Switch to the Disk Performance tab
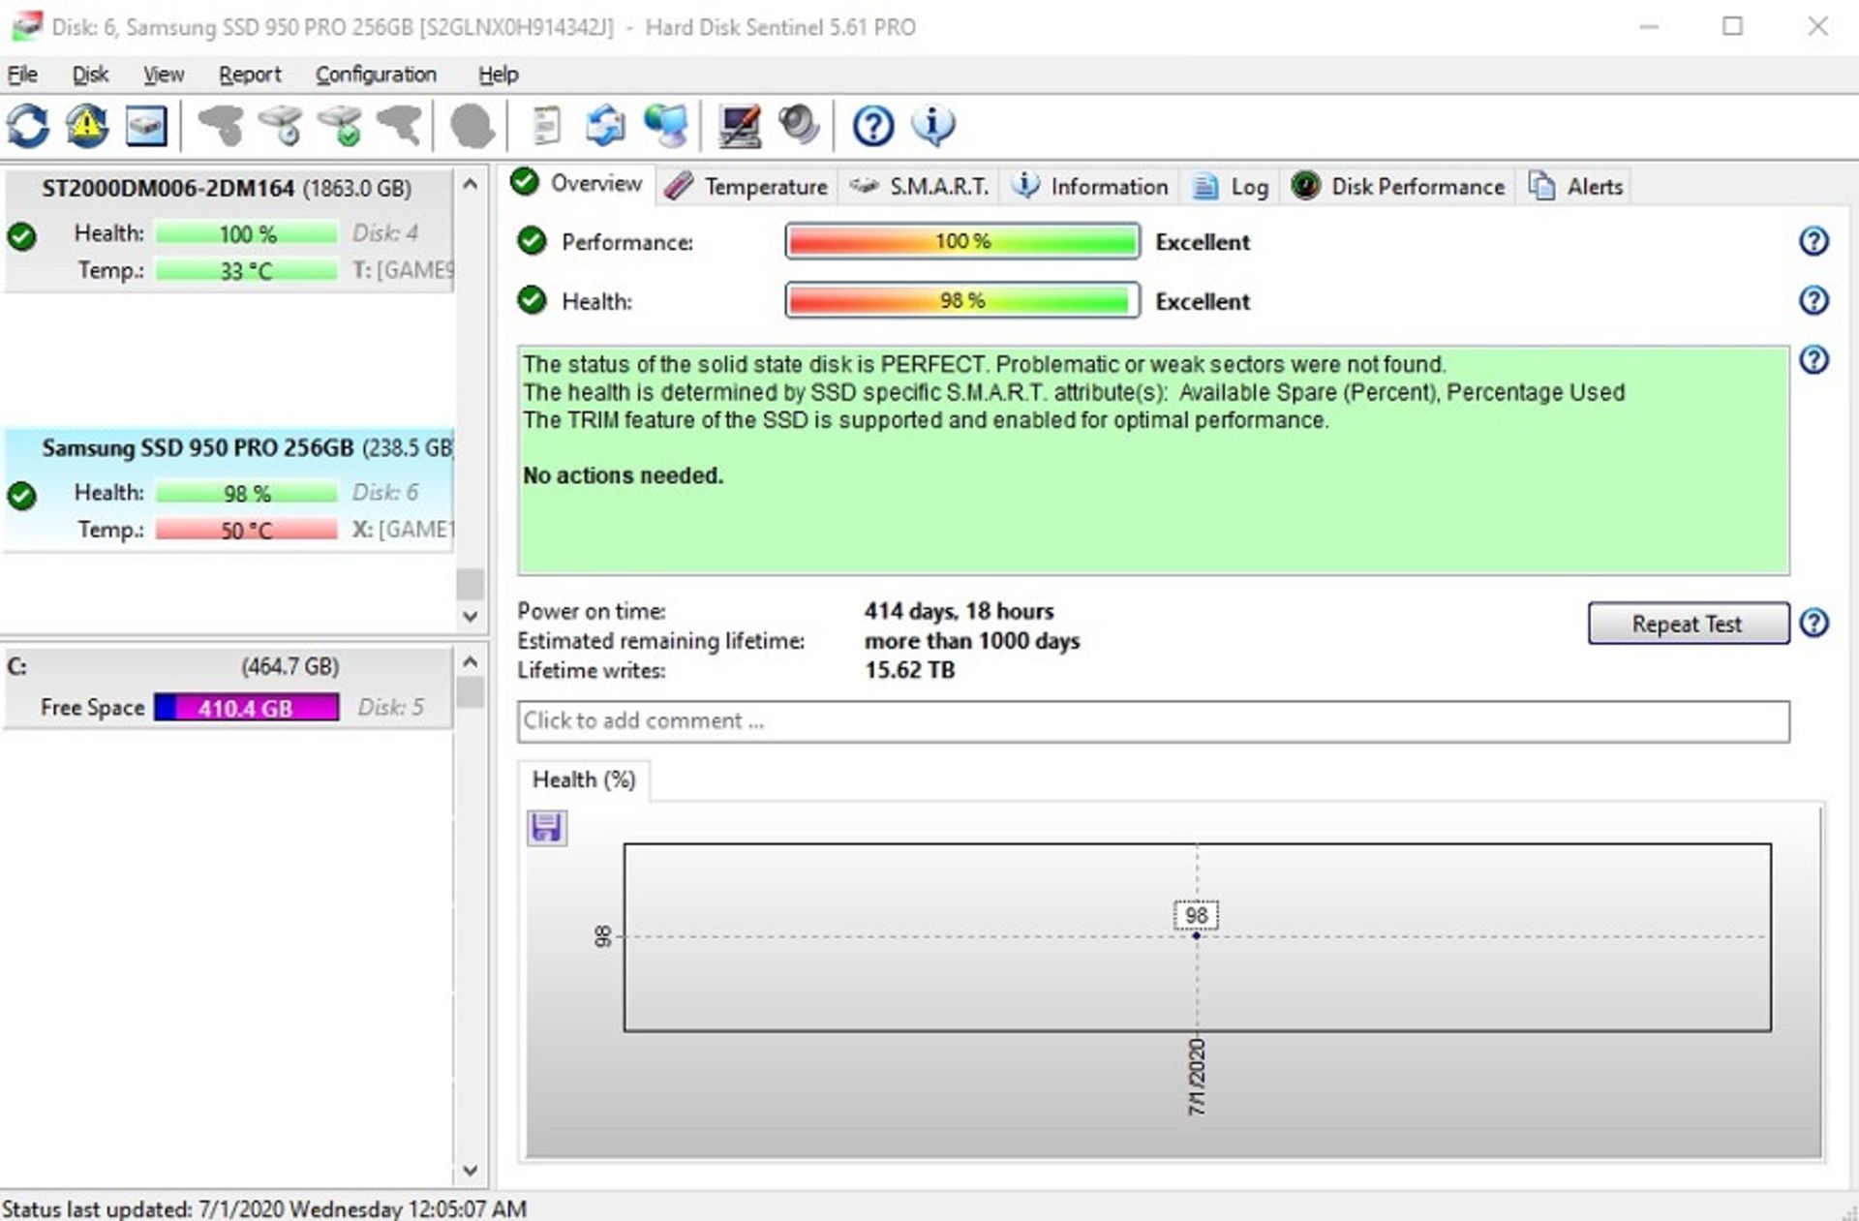Screen dimensions: 1859x1221 [1400, 186]
